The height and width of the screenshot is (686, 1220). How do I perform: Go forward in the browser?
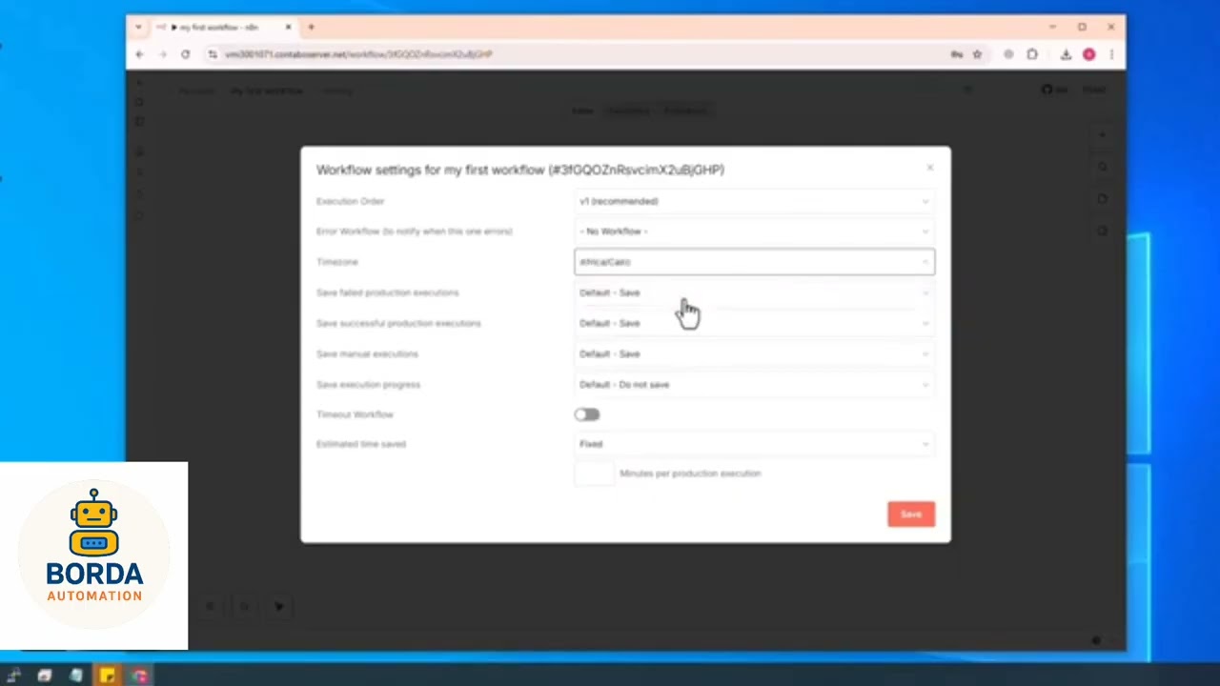click(162, 54)
